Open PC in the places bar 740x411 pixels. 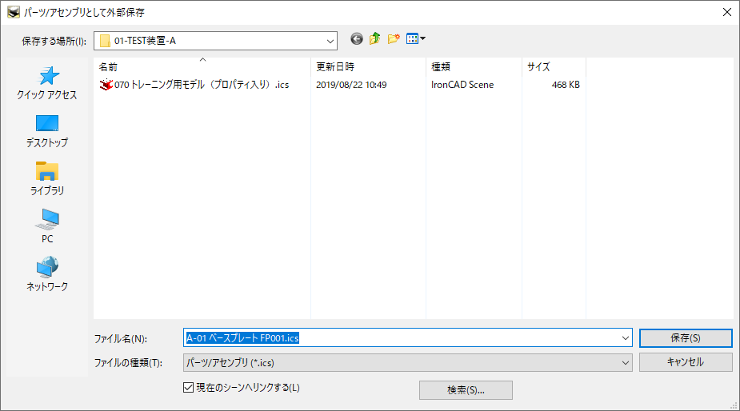[x=47, y=226]
